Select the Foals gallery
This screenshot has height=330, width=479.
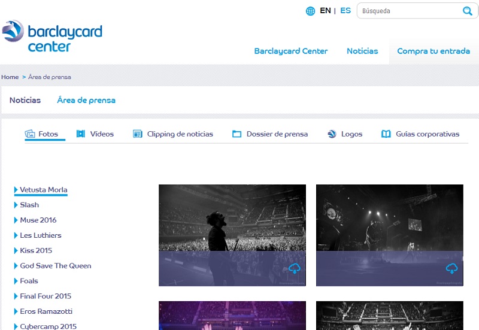[29, 281]
